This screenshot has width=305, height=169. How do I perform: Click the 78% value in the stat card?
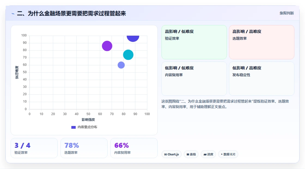click(x=72, y=146)
